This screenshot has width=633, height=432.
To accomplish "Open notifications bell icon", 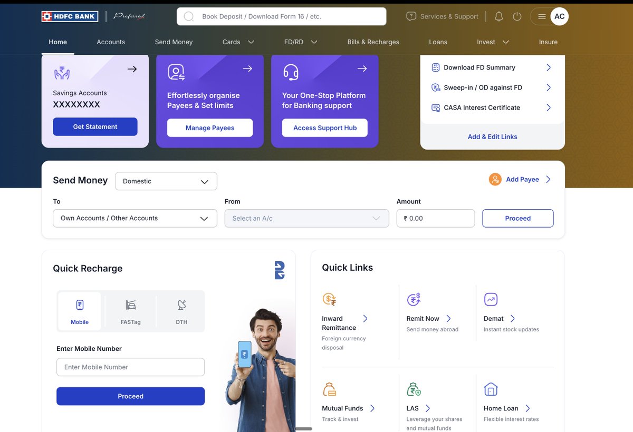I will point(498,16).
